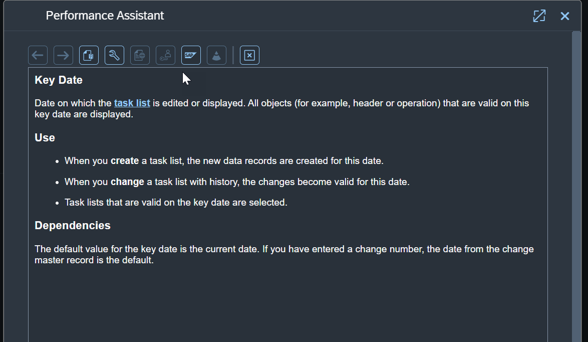Click the document with globe icon
This screenshot has width=588, height=342.
pyautogui.click(x=140, y=55)
